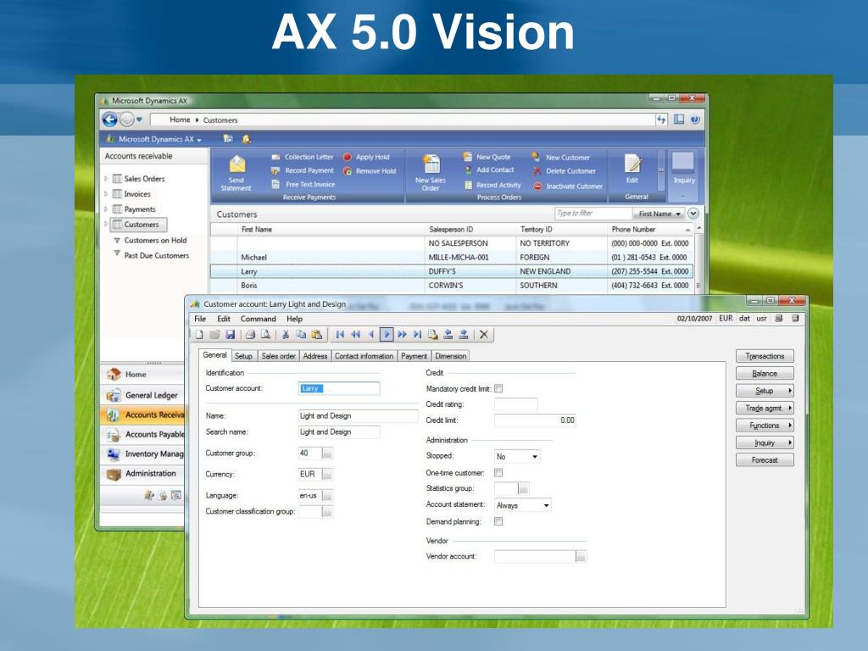Jump to last record in toolbar
The width and height of the screenshot is (868, 651).
point(417,334)
